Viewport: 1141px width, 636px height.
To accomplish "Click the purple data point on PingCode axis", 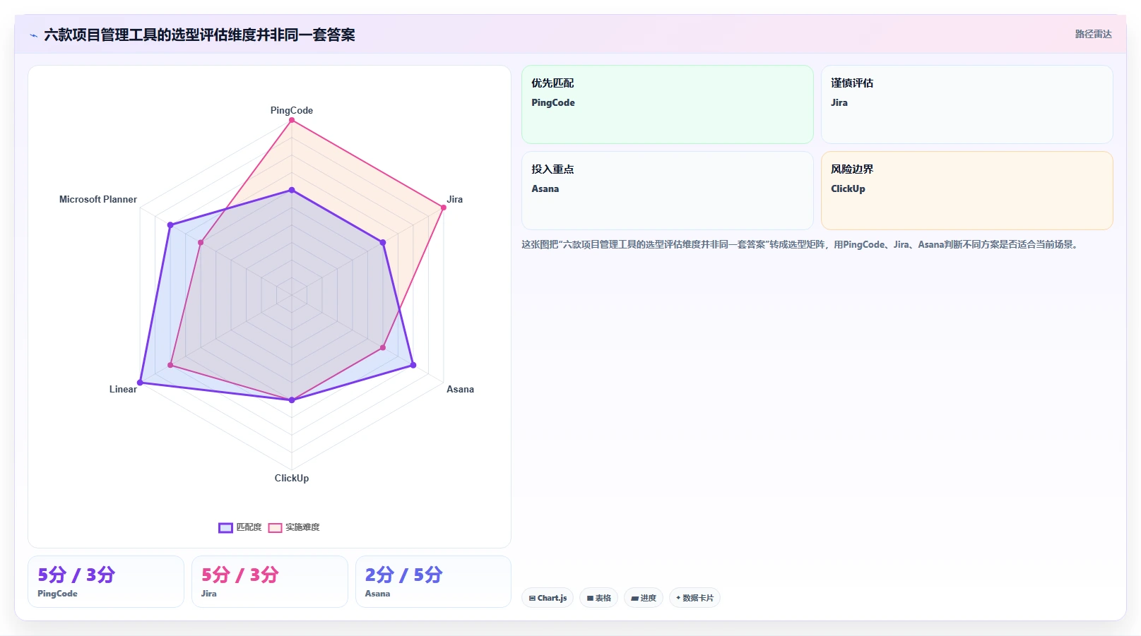I will pyautogui.click(x=292, y=190).
